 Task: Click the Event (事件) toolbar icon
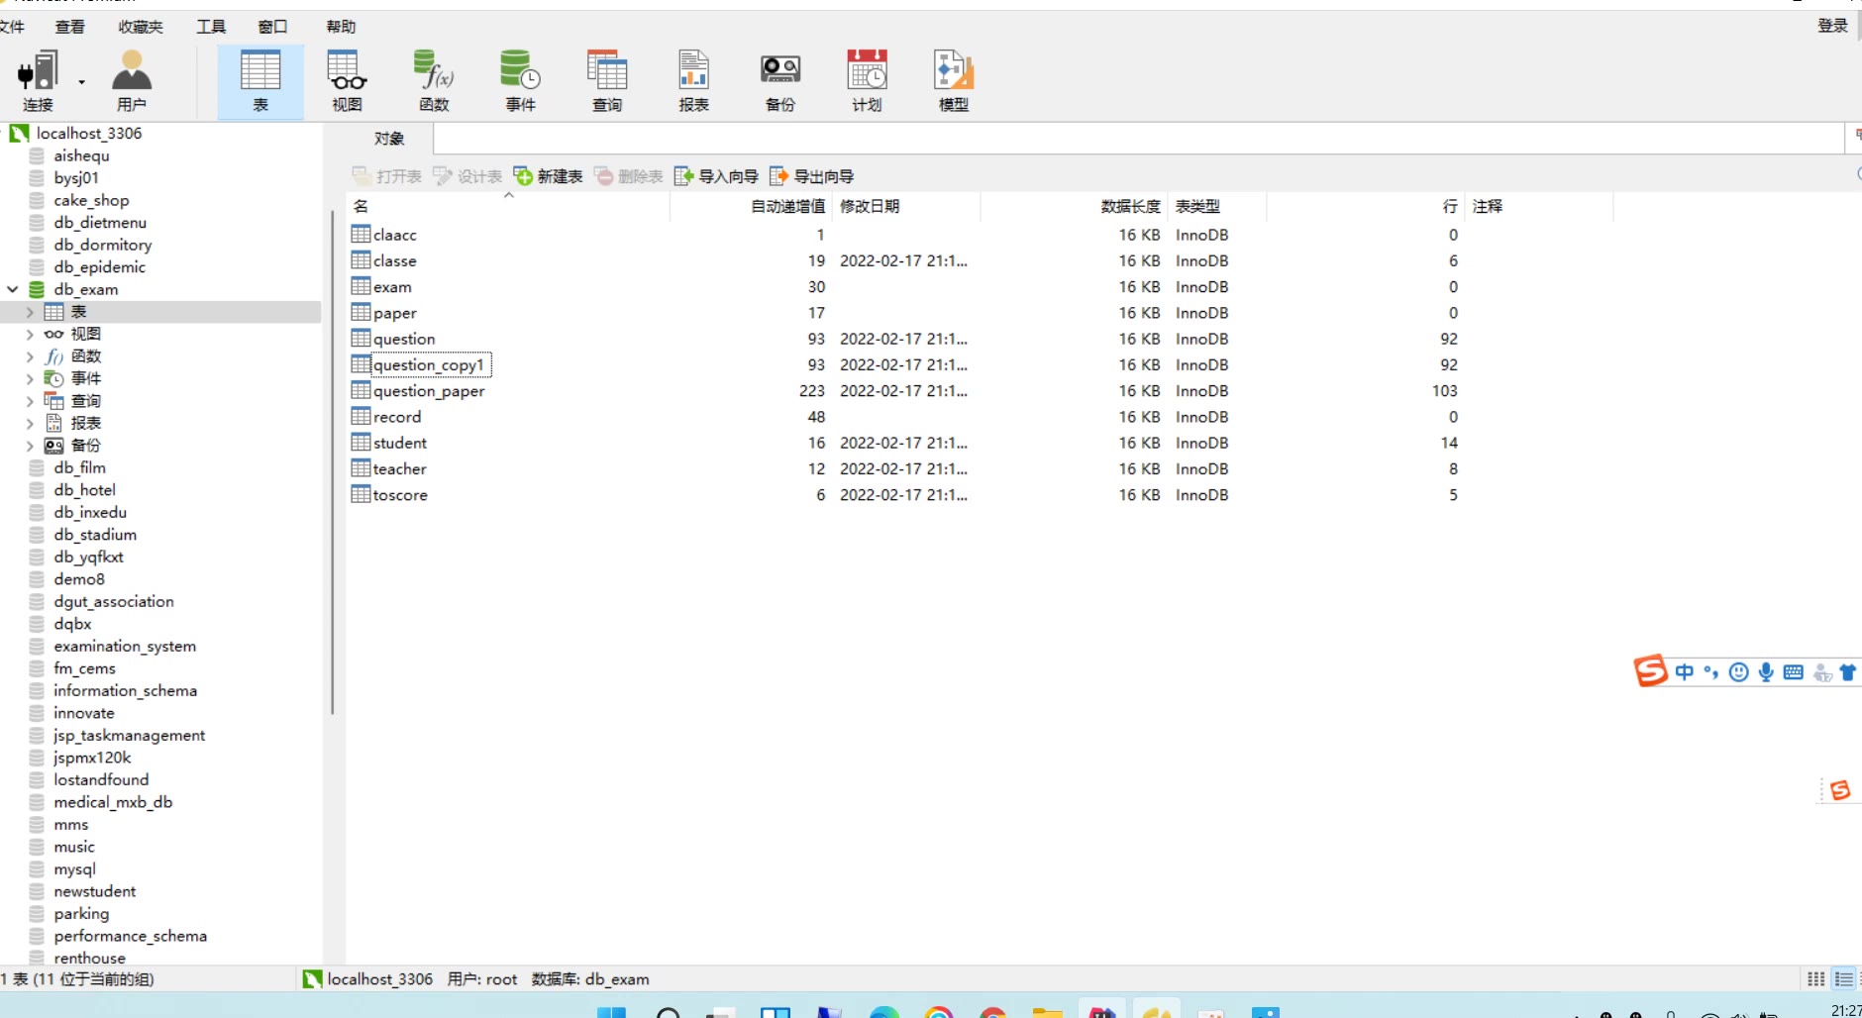click(520, 80)
